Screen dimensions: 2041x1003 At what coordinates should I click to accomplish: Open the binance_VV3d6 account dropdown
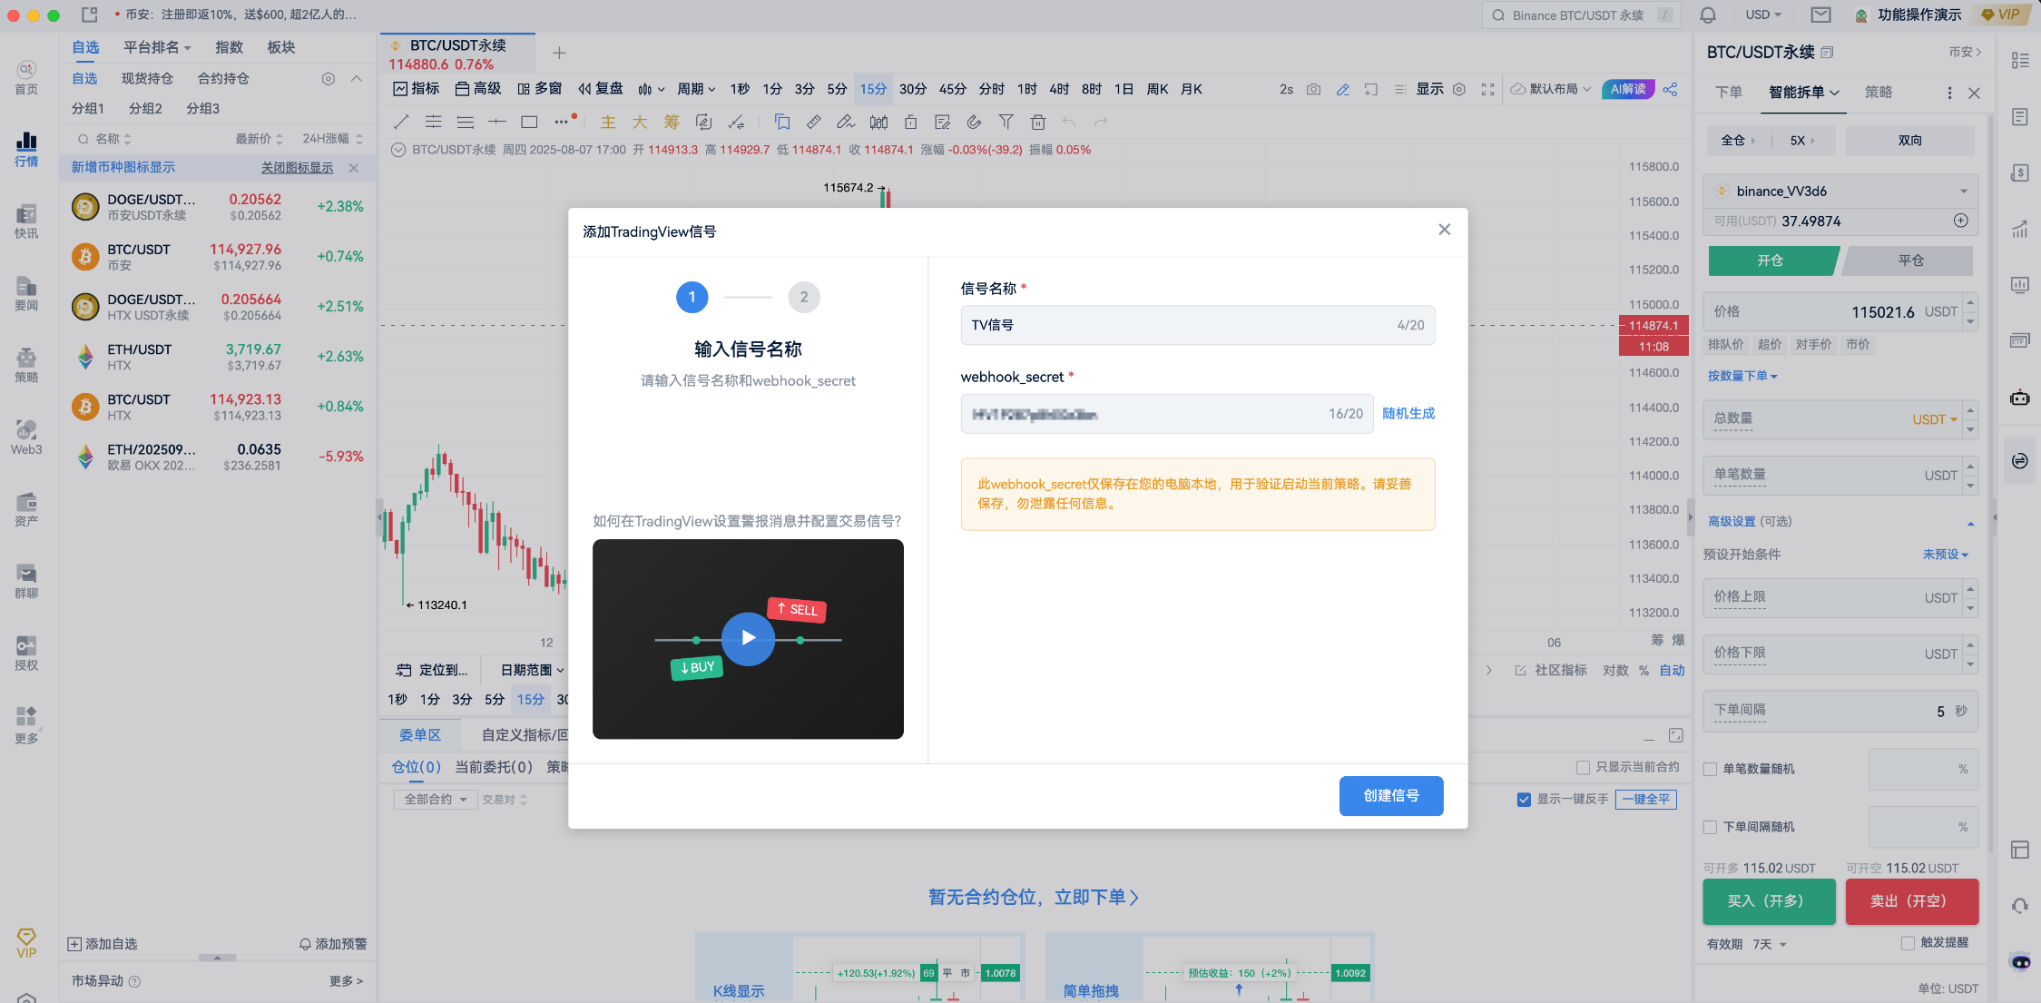[x=1840, y=192]
